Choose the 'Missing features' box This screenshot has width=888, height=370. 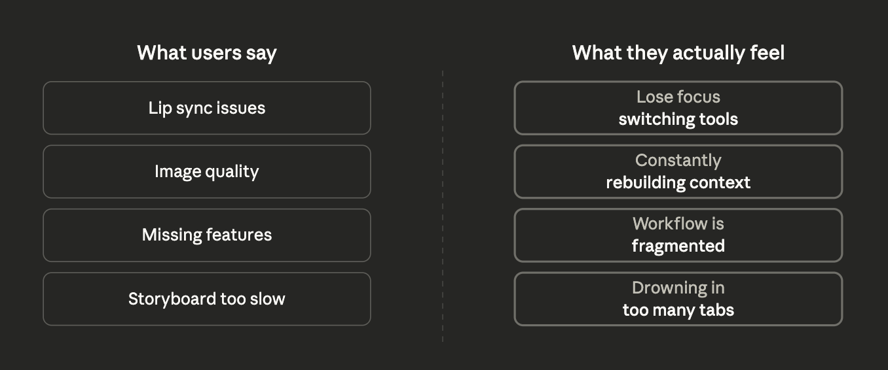[x=207, y=235]
